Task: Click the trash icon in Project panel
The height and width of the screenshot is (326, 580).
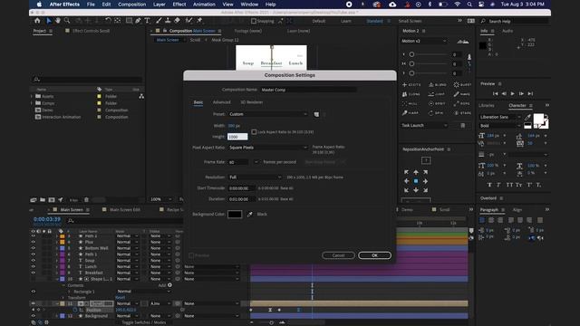Action: [86, 200]
